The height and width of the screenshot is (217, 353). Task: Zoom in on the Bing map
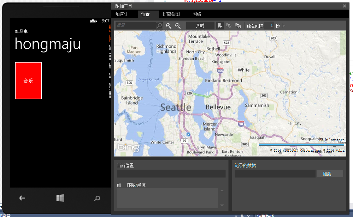pyautogui.click(x=169, y=26)
